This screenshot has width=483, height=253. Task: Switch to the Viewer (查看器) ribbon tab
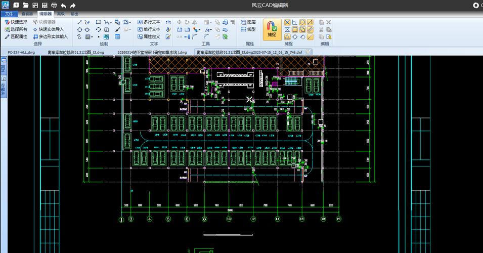coord(27,14)
